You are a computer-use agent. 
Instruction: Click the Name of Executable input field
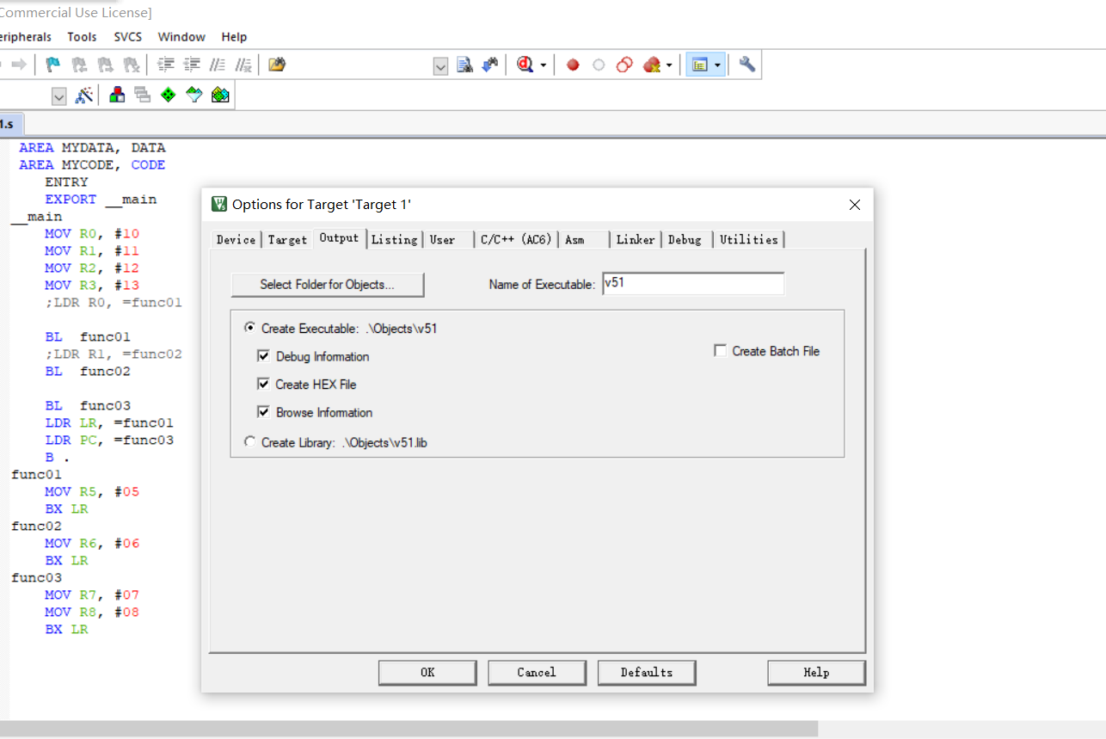(x=693, y=284)
